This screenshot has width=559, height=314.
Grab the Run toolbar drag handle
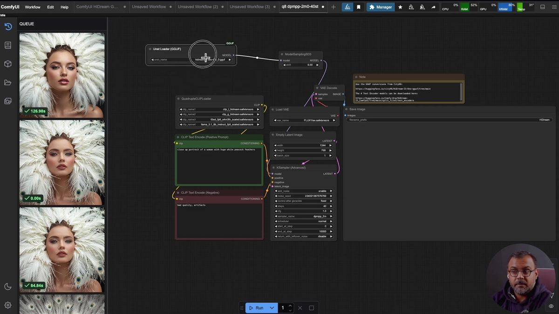point(242,308)
